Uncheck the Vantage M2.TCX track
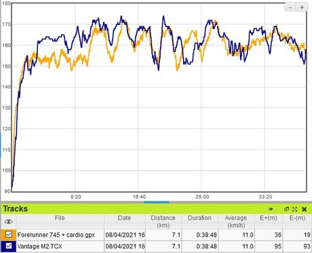Image resolution: width=312 pixels, height=253 pixels. 9,246
